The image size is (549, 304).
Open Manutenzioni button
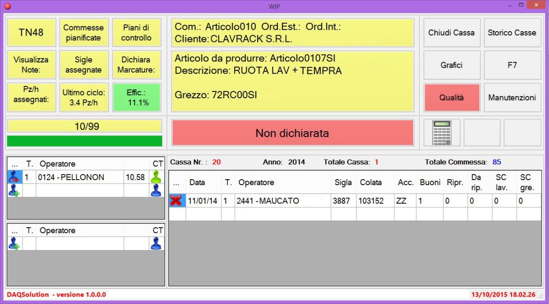512,97
